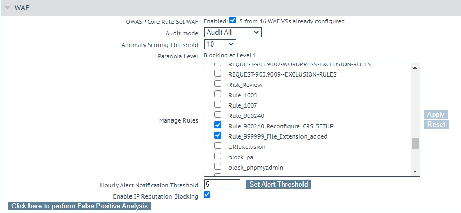Image resolution: width=461 pixels, height=213 pixels.
Task: Click the Risk_Review label text
Action: (x=245, y=85)
